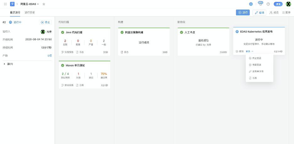
Task: Click the 变更执行暂停中 waiting message
Action: pos(259,44)
